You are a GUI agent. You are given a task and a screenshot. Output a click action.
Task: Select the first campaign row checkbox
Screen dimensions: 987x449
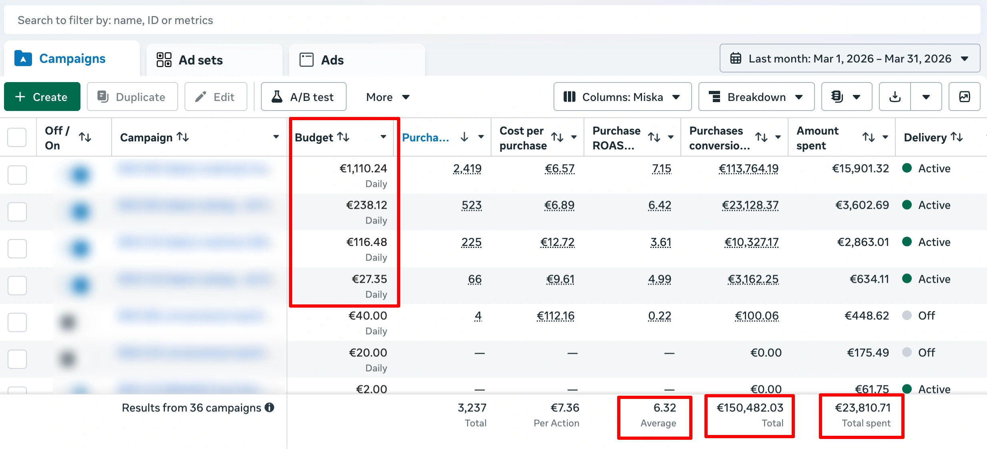tap(17, 175)
